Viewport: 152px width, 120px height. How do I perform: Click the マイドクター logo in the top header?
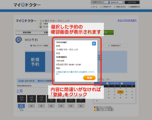pyautogui.click(x=27, y=5)
